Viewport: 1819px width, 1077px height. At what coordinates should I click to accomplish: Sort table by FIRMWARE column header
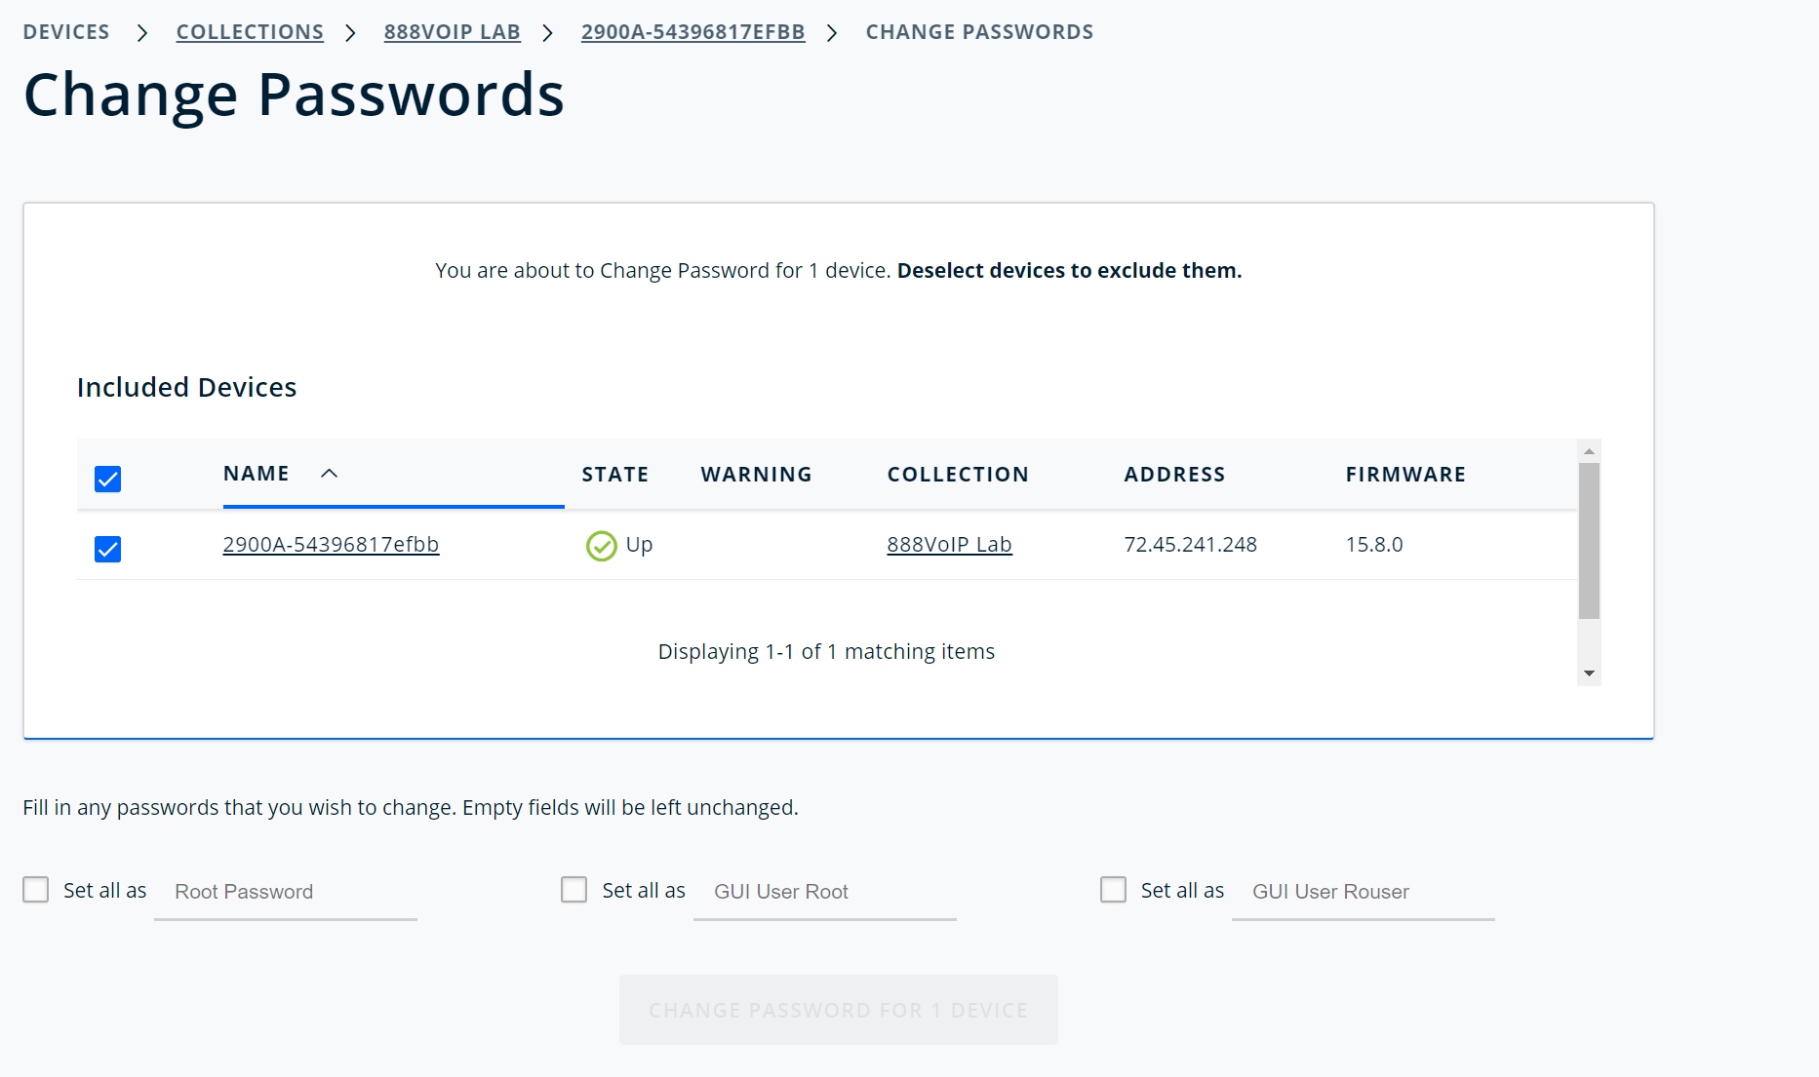(x=1405, y=475)
